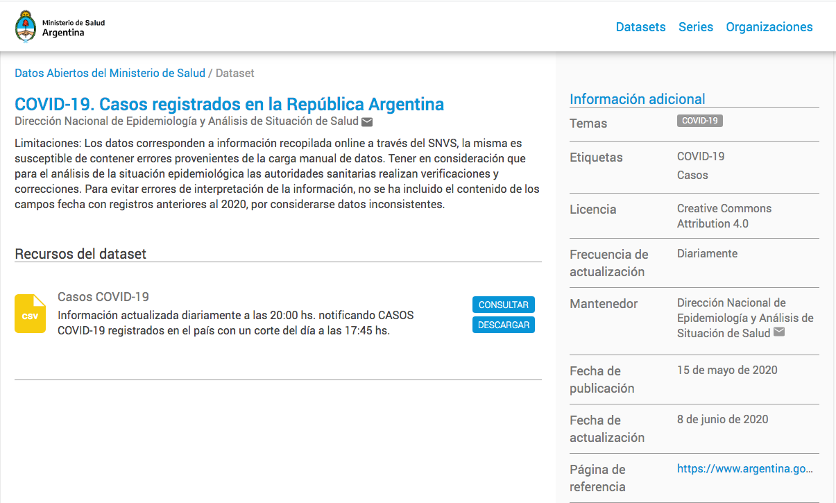This screenshot has height=503, width=836.
Task: Click the CONSULTAR button for Casos COVID-19
Action: [504, 305]
